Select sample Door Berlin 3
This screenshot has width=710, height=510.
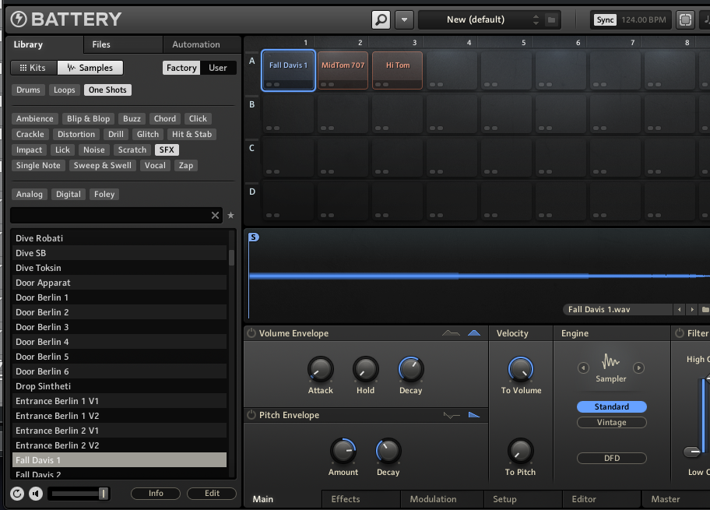(120, 327)
